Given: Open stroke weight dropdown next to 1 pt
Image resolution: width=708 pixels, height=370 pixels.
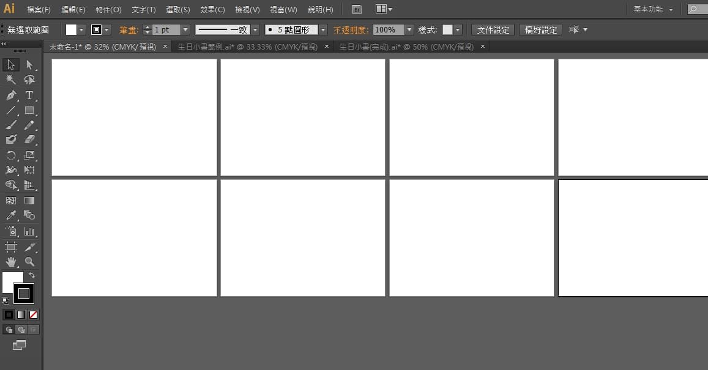Looking at the screenshot, I should pyautogui.click(x=185, y=30).
